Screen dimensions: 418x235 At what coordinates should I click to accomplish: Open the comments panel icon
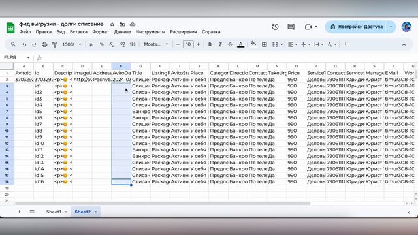coord(291,27)
